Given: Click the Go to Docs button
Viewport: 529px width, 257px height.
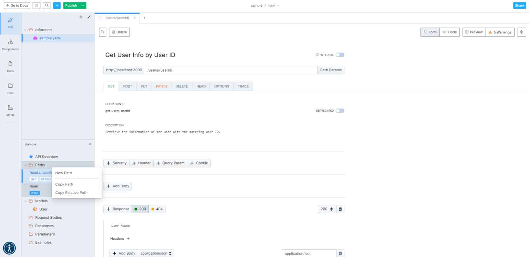Looking at the screenshot, I should tap(17, 5).
